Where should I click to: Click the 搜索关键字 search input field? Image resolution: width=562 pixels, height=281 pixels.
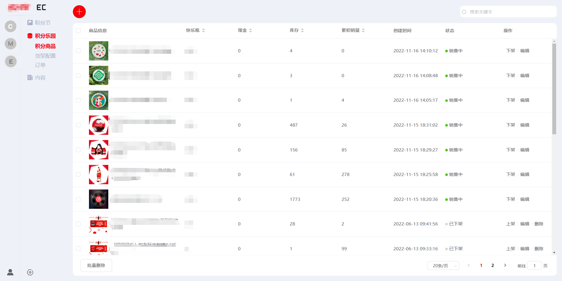(x=509, y=12)
